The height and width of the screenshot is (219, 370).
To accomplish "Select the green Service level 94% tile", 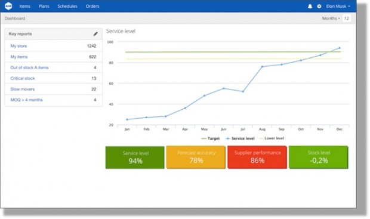I will click(x=135, y=158).
